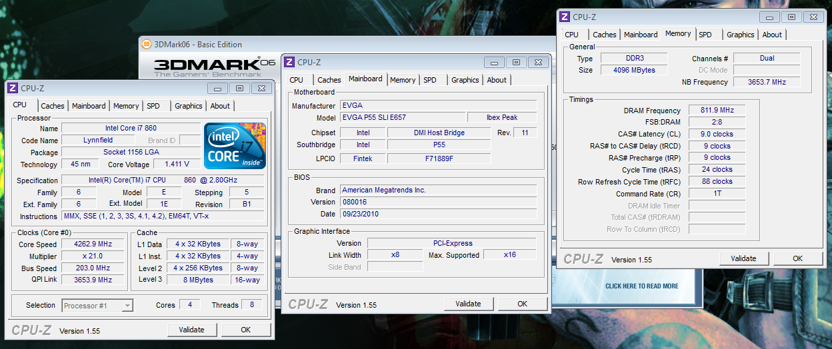This screenshot has width=832, height=349.
Task: Click the Fintek LPCIO field
Action: [363, 159]
